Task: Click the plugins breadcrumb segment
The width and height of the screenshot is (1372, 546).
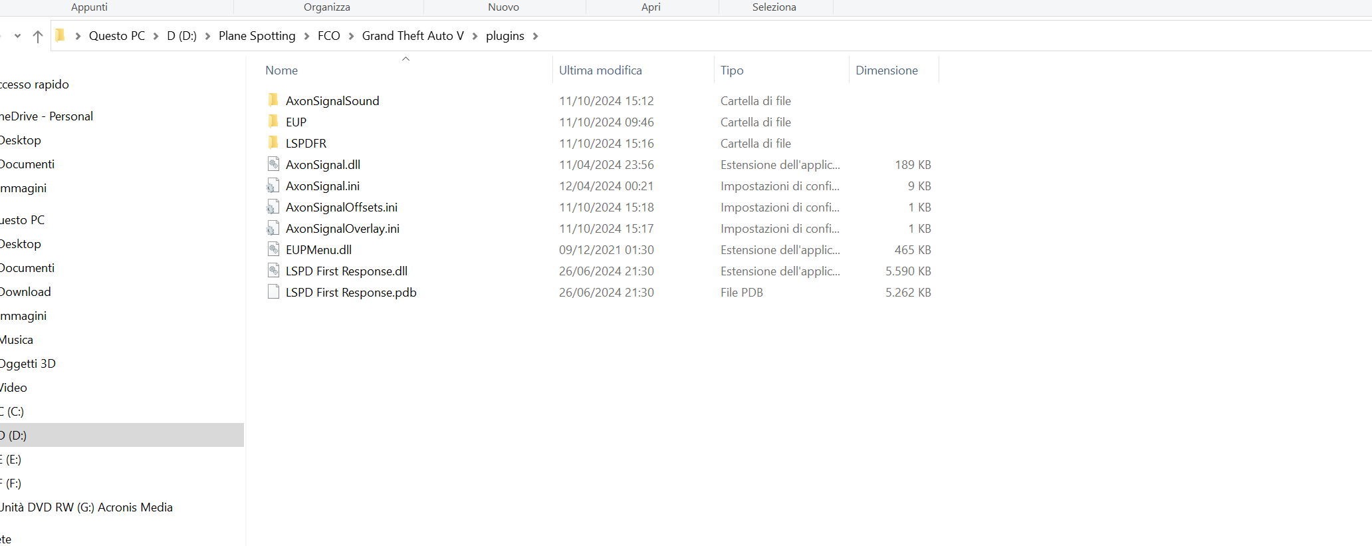Action: click(x=505, y=36)
